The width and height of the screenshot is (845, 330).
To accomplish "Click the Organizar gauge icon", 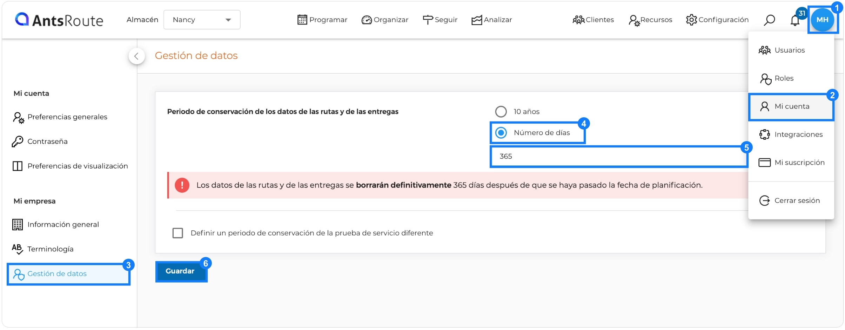I will [x=367, y=20].
